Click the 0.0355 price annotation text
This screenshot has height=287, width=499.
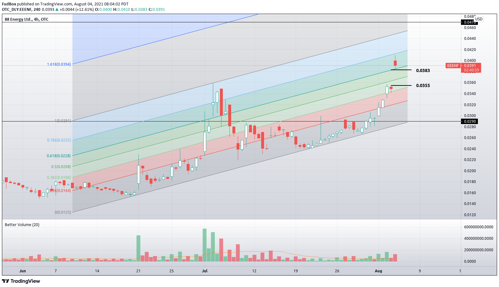pos(423,85)
